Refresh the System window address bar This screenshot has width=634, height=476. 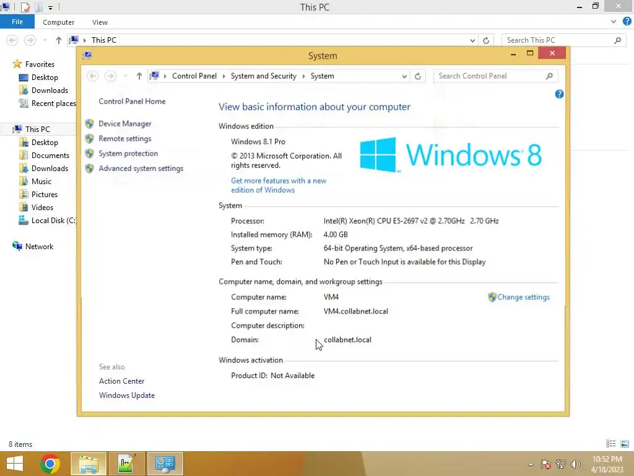(418, 76)
